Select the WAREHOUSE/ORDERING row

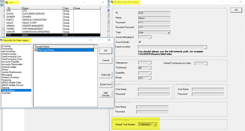pos(53,32)
